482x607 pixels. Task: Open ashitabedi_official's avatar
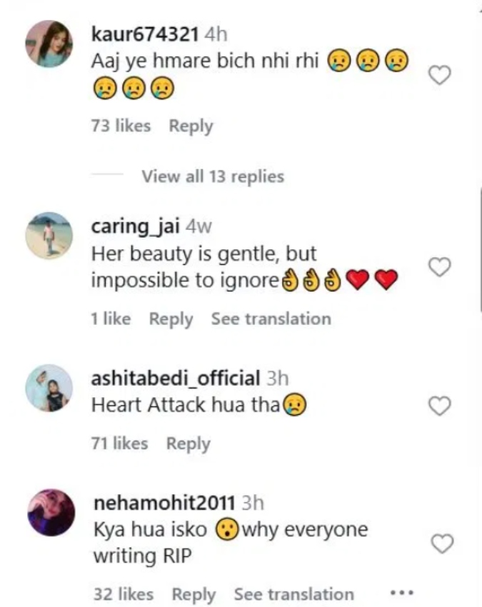tap(49, 388)
